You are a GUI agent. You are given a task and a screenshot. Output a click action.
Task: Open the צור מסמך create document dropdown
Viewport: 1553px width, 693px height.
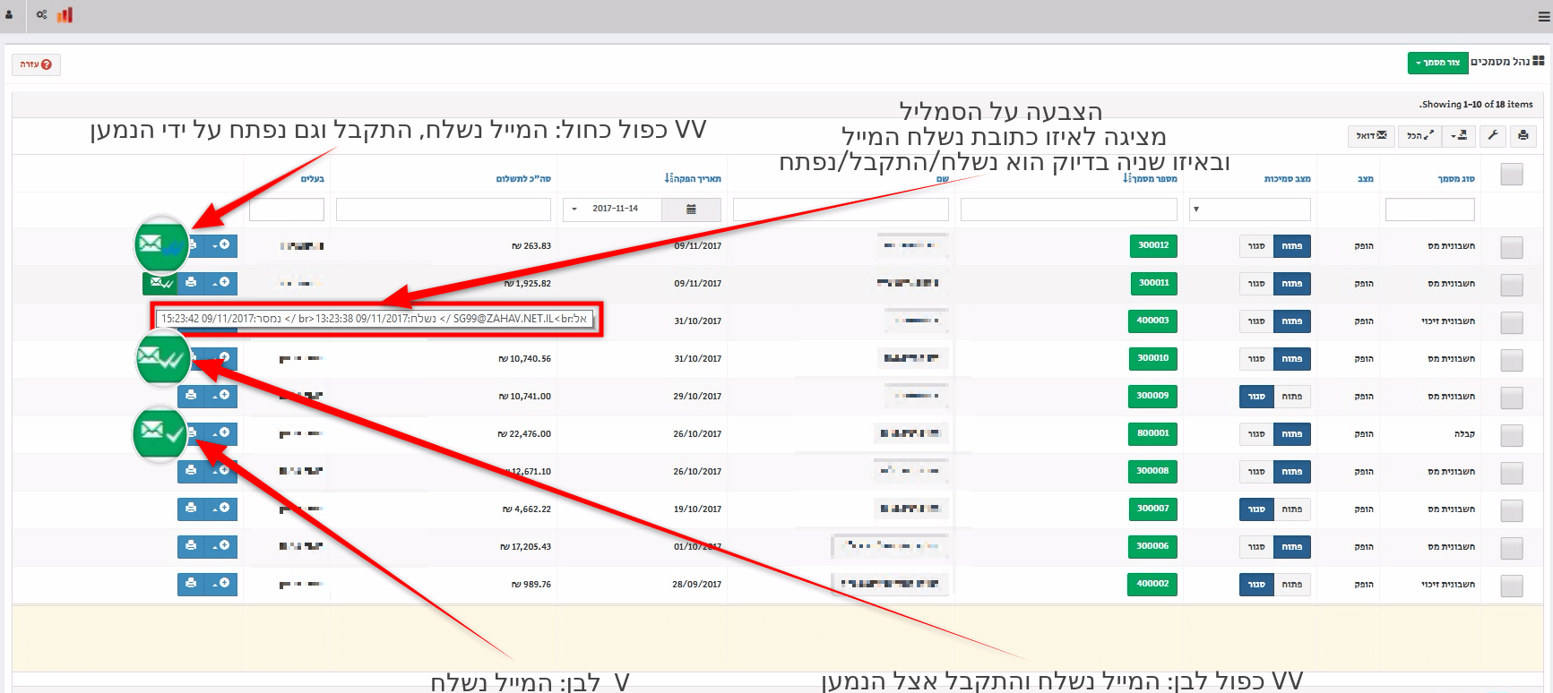tap(1437, 63)
